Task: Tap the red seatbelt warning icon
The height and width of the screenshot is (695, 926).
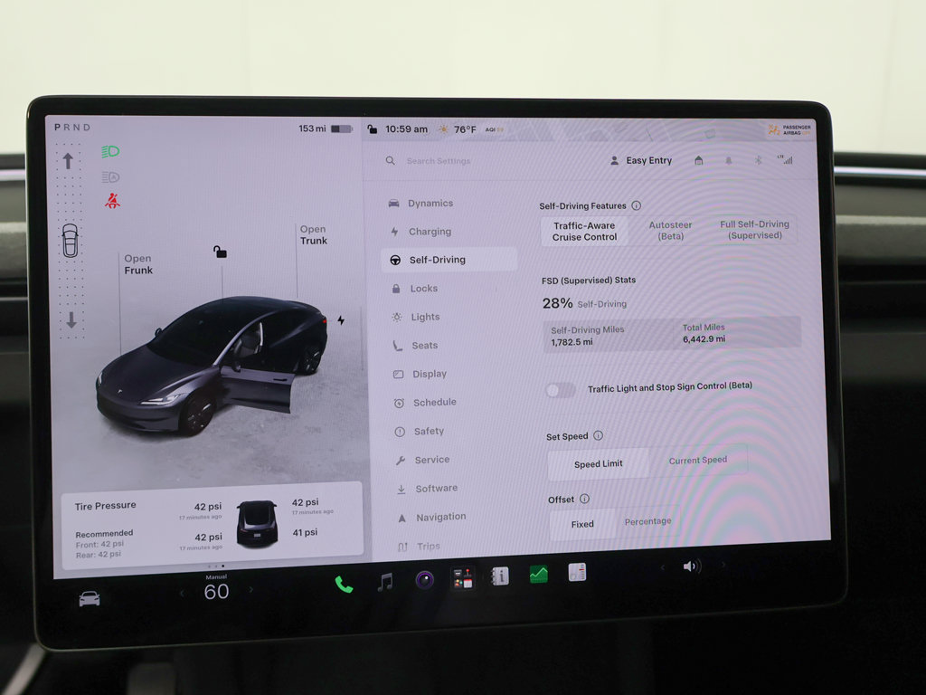Action: coord(112,201)
